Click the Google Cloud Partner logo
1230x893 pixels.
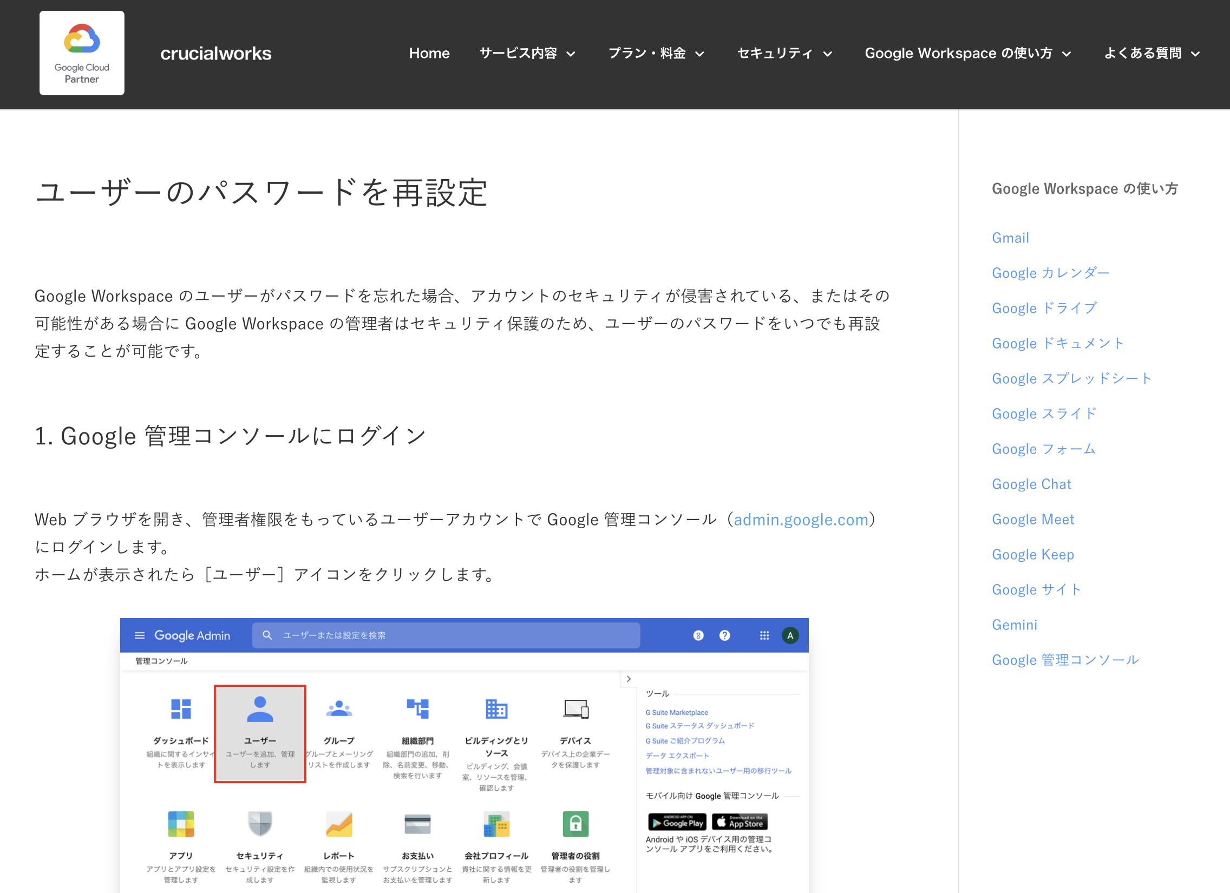pyautogui.click(x=82, y=53)
